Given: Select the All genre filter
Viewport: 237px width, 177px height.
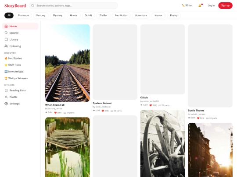Looking at the screenshot, I should click(x=9, y=15).
